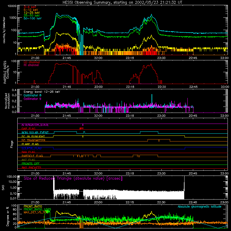Click the NON_SOLAR_EVENT flag label

(x=35, y=133)
